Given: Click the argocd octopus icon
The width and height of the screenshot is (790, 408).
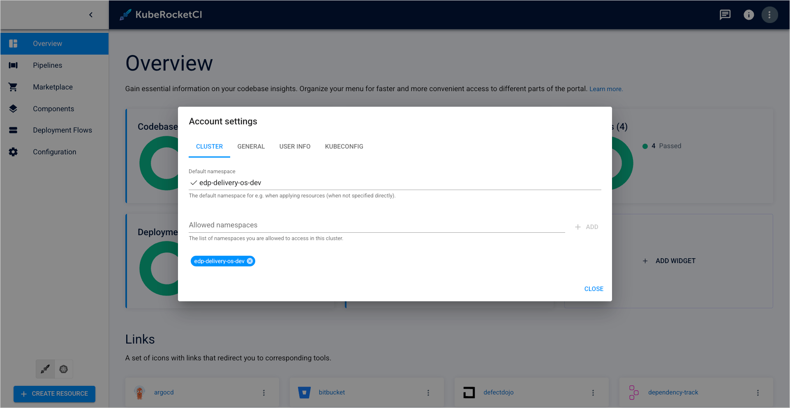Looking at the screenshot, I should [140, 392].
